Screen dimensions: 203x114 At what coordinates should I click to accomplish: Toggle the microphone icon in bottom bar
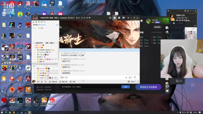(42, 82)
